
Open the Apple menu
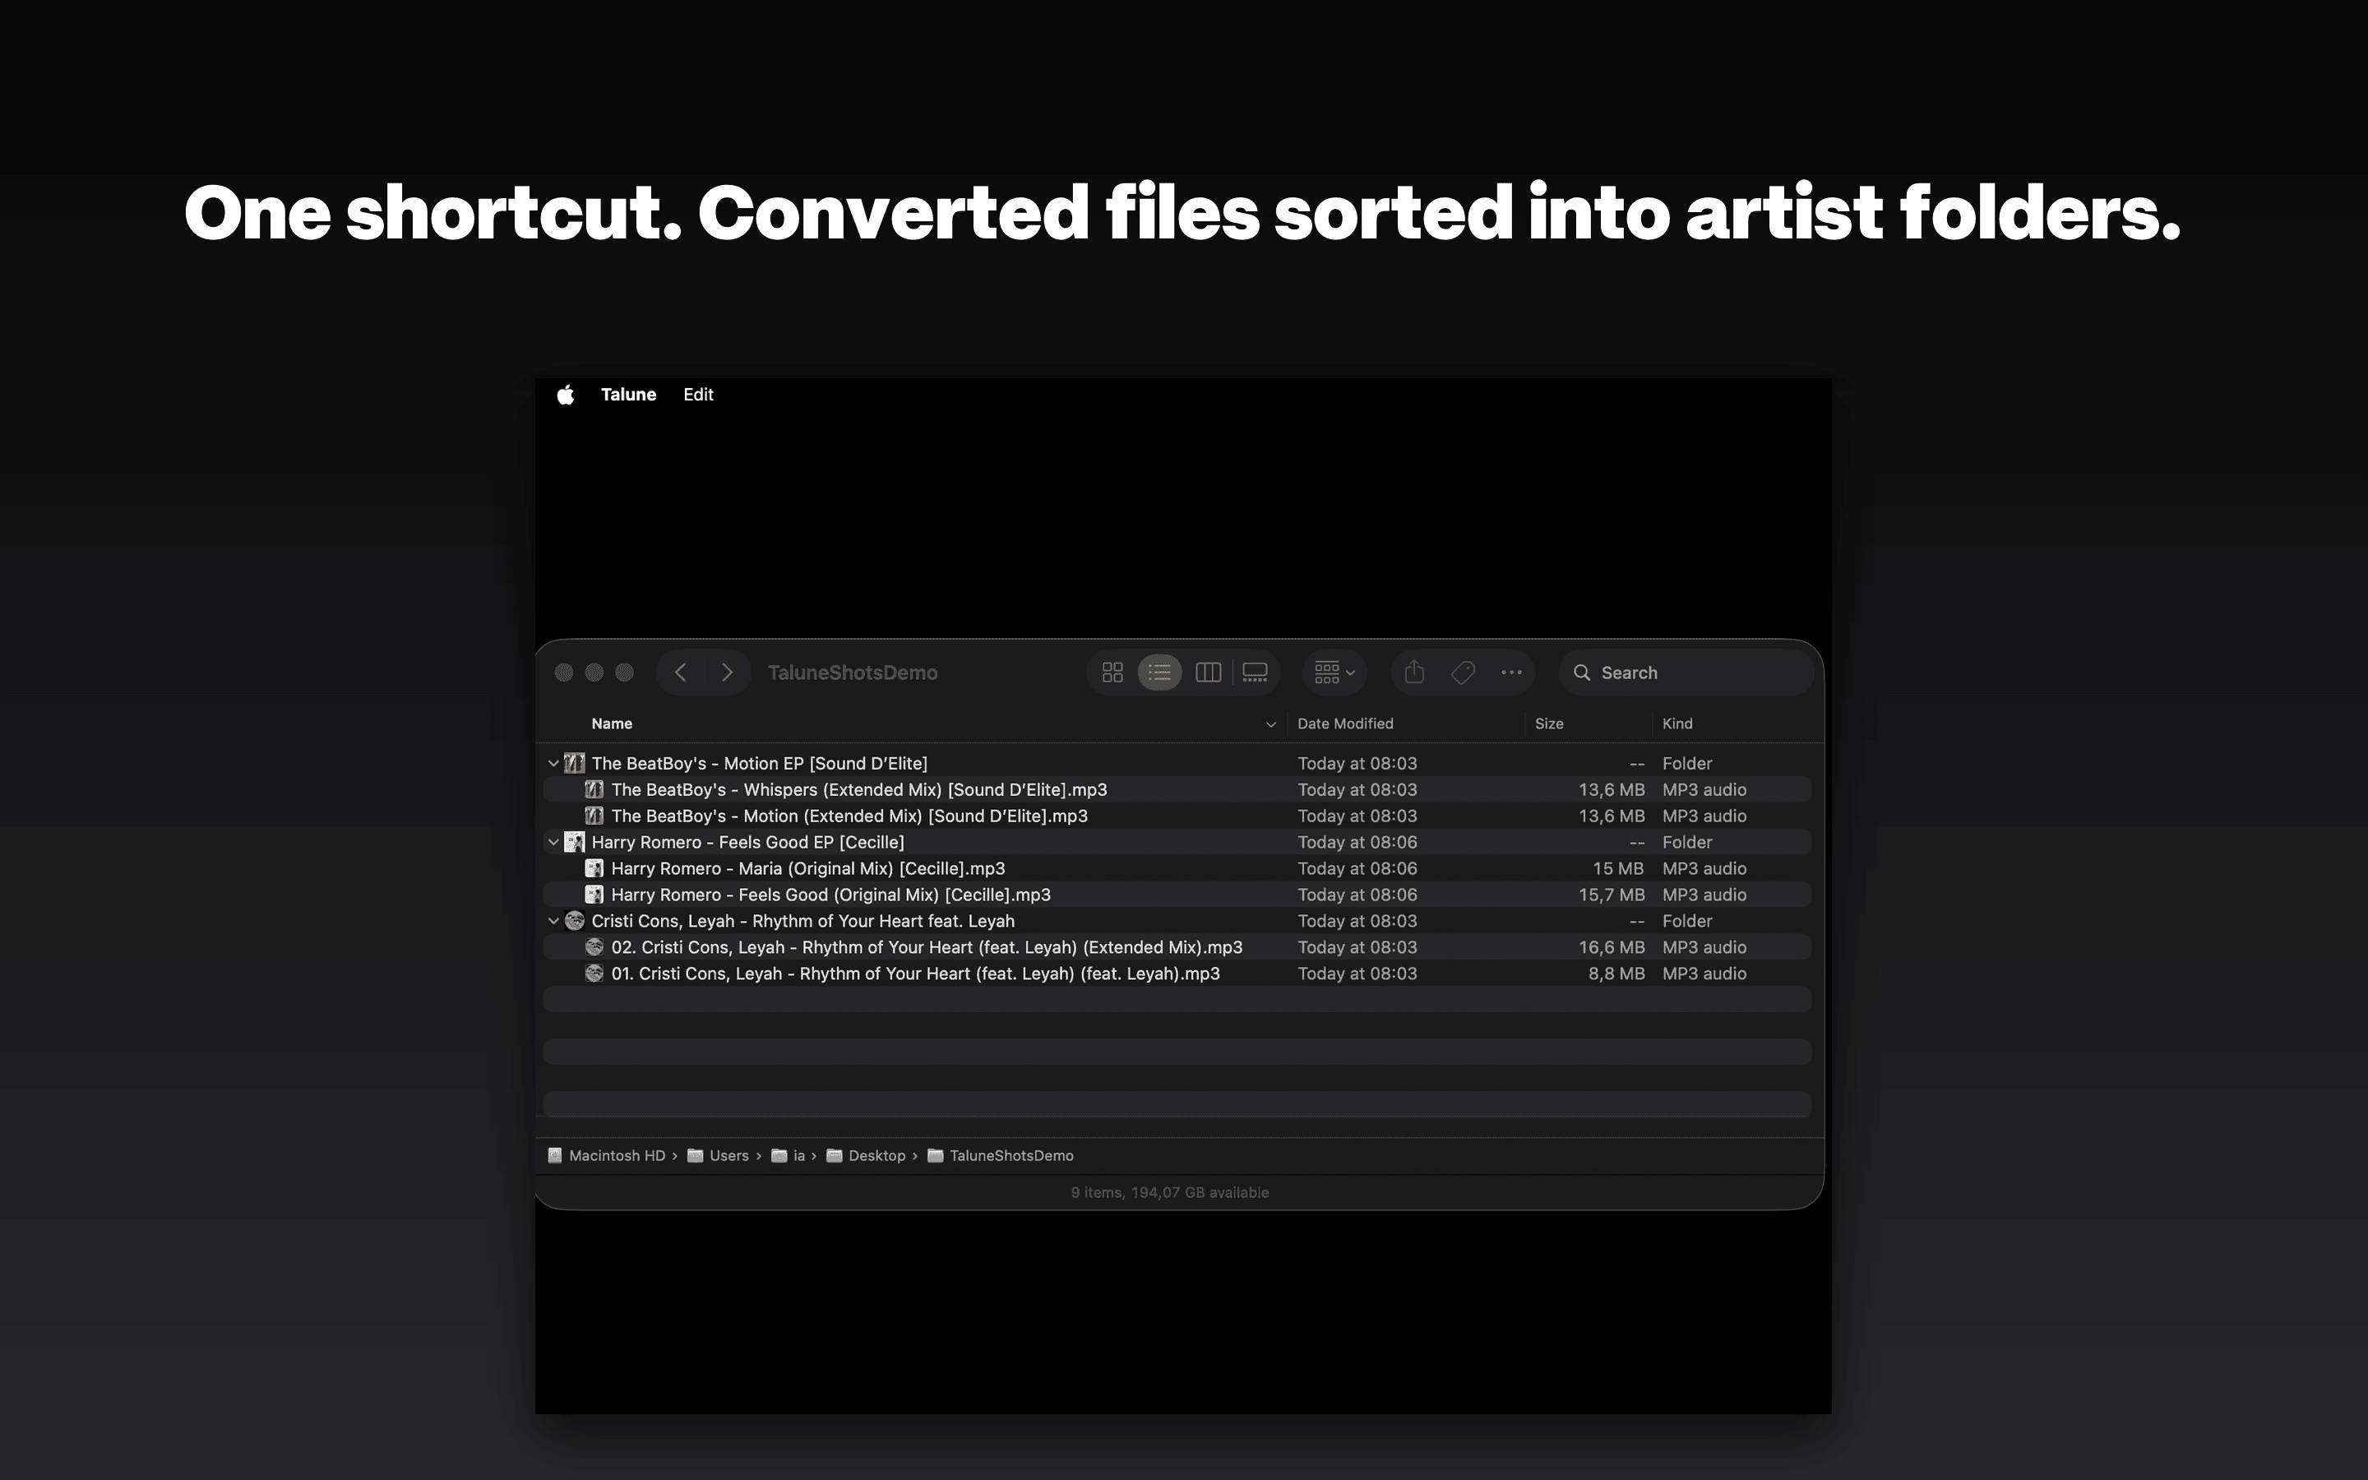pyautogui.click(x=566, y=395)
